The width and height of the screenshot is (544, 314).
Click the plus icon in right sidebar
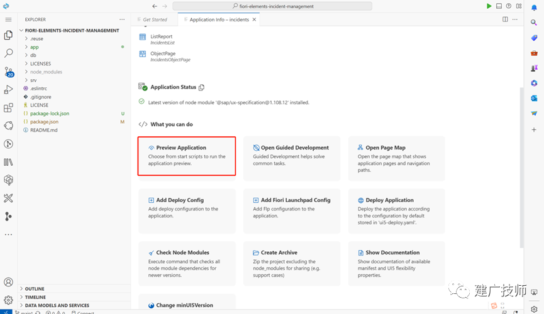(x=534, y=129)
